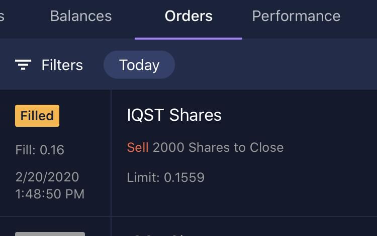The image size is (377, 236).
Task: Click the Fill: 0.16 price text
Action: pyautogui.click(x=40, y=149)
